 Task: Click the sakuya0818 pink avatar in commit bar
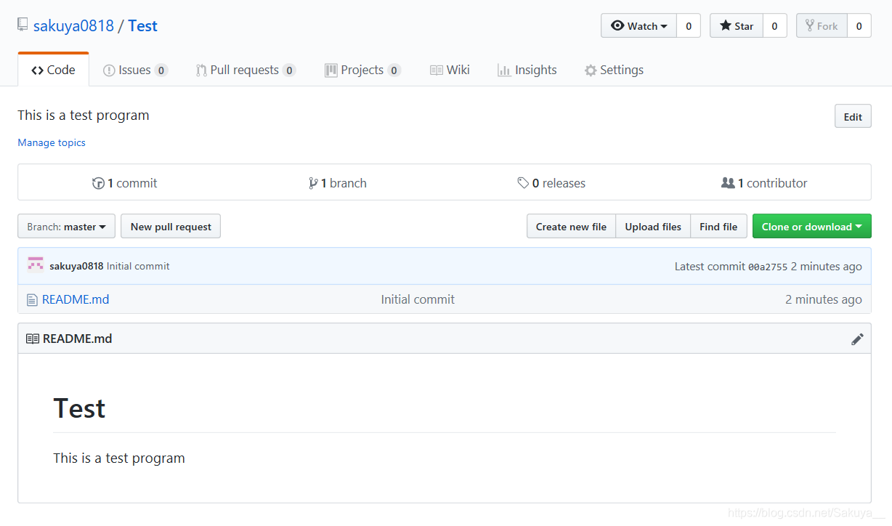[x=36, y=264]
